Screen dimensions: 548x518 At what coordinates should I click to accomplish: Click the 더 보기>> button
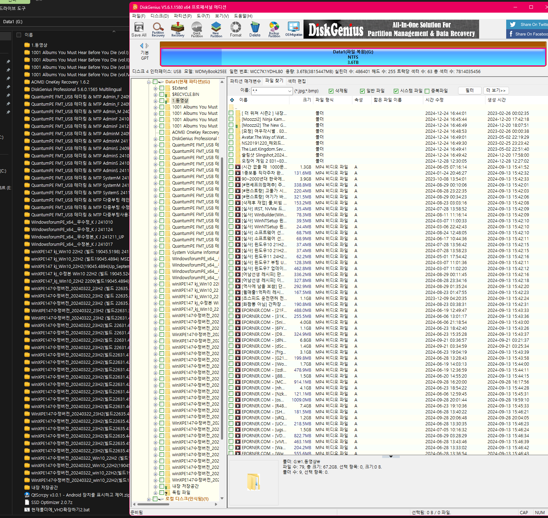496,91
